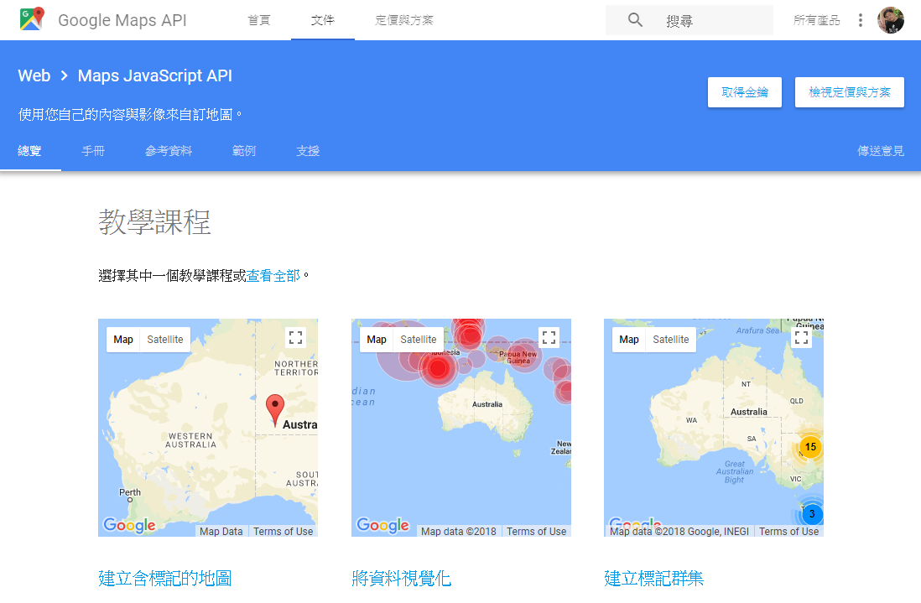Open the 查看全部 link
The width and height of the screenshot is (921, 603).
(x=273, y=275)
